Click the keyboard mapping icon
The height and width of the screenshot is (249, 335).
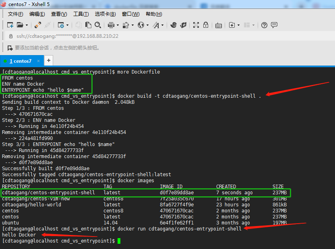tap(218, 25)
